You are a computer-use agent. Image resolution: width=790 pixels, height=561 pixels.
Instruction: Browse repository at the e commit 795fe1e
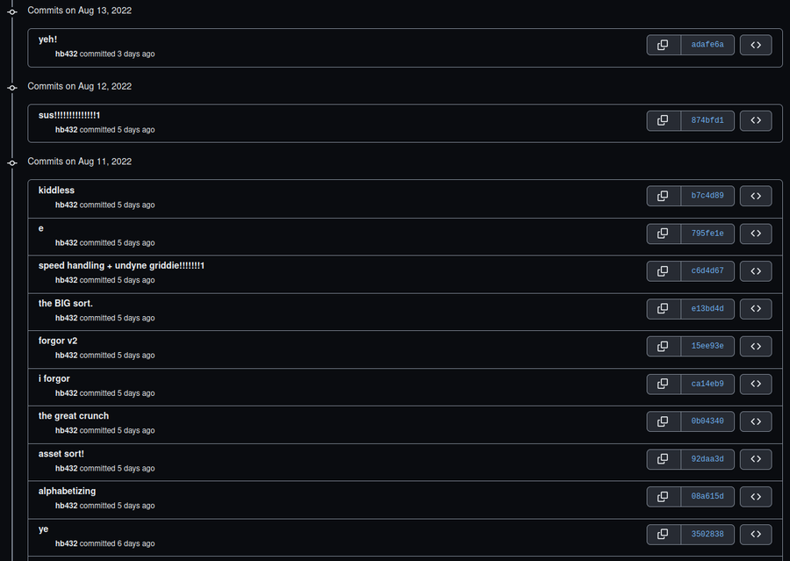[x=756, y=234]
